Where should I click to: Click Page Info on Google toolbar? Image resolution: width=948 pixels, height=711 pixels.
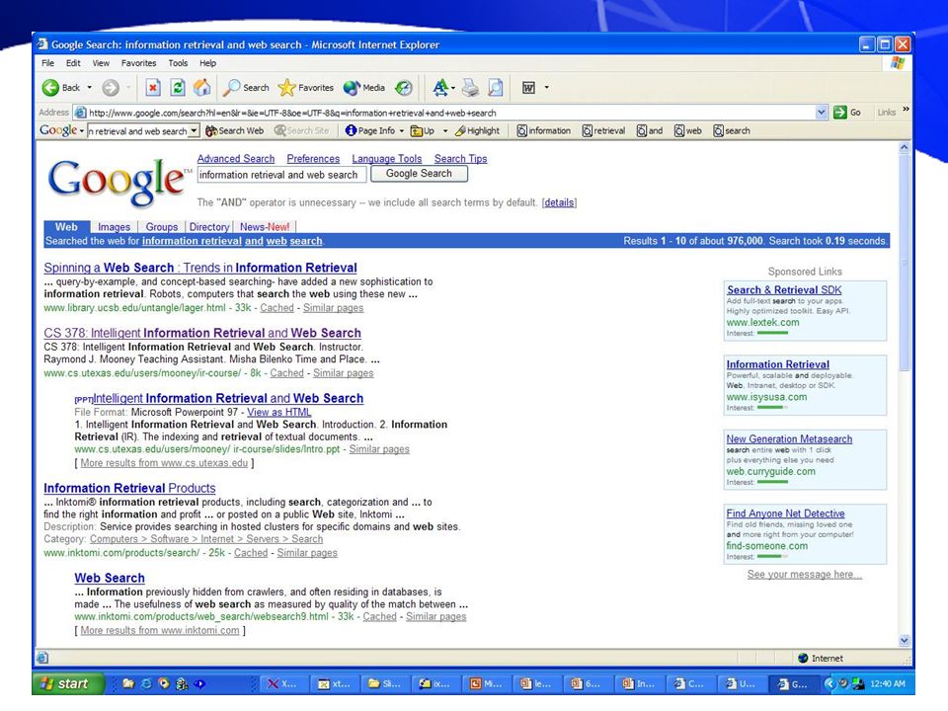point(370,130)
